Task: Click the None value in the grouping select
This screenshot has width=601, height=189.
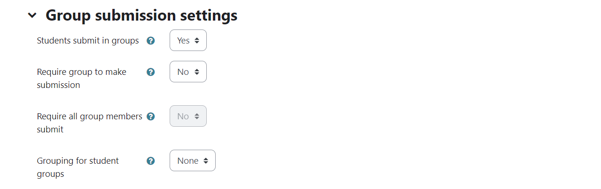Action: (x=187, y=161)
